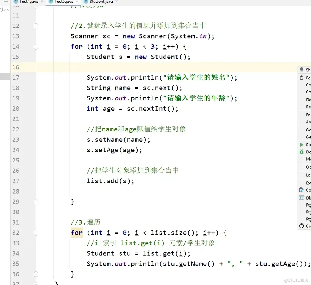Click the comment '//2.键盘录入学生的信息并添加到集合当中'
The height and width of the screenshot is (285, 311).
click(138, 26)
